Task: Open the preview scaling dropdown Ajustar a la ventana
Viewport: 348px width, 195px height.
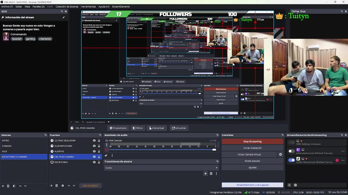Action: coord(108,122)
